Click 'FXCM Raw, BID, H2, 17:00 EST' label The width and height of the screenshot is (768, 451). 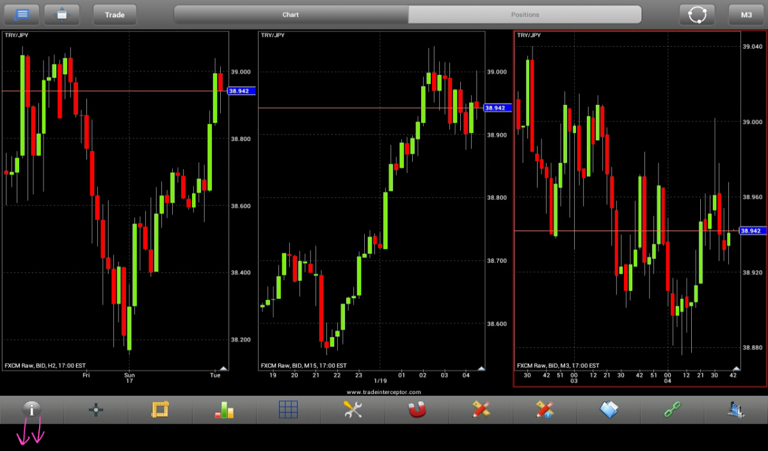[45, 366]
